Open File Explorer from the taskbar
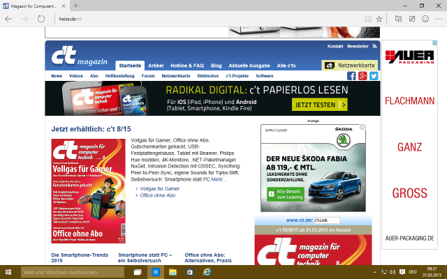This screenshot has width=447, height=279. pyautogui.click(x=173, y=272)
